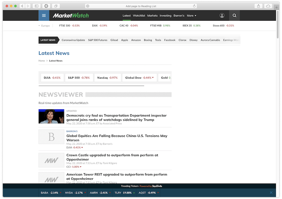The image size is (282, 199).
Task: Show the tab overview button
Action: click(56, 6)
